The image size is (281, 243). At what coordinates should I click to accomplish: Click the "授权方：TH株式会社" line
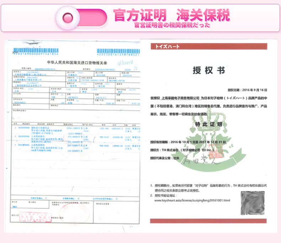click(x=182, y=150)
